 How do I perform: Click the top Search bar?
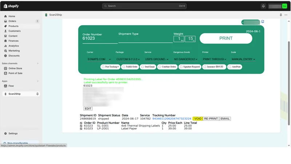(x=144, y=6)
